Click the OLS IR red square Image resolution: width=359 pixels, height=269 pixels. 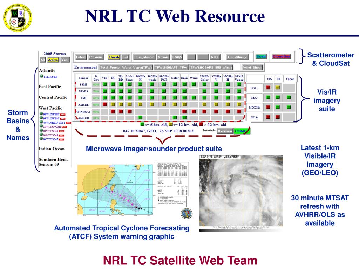278,117
